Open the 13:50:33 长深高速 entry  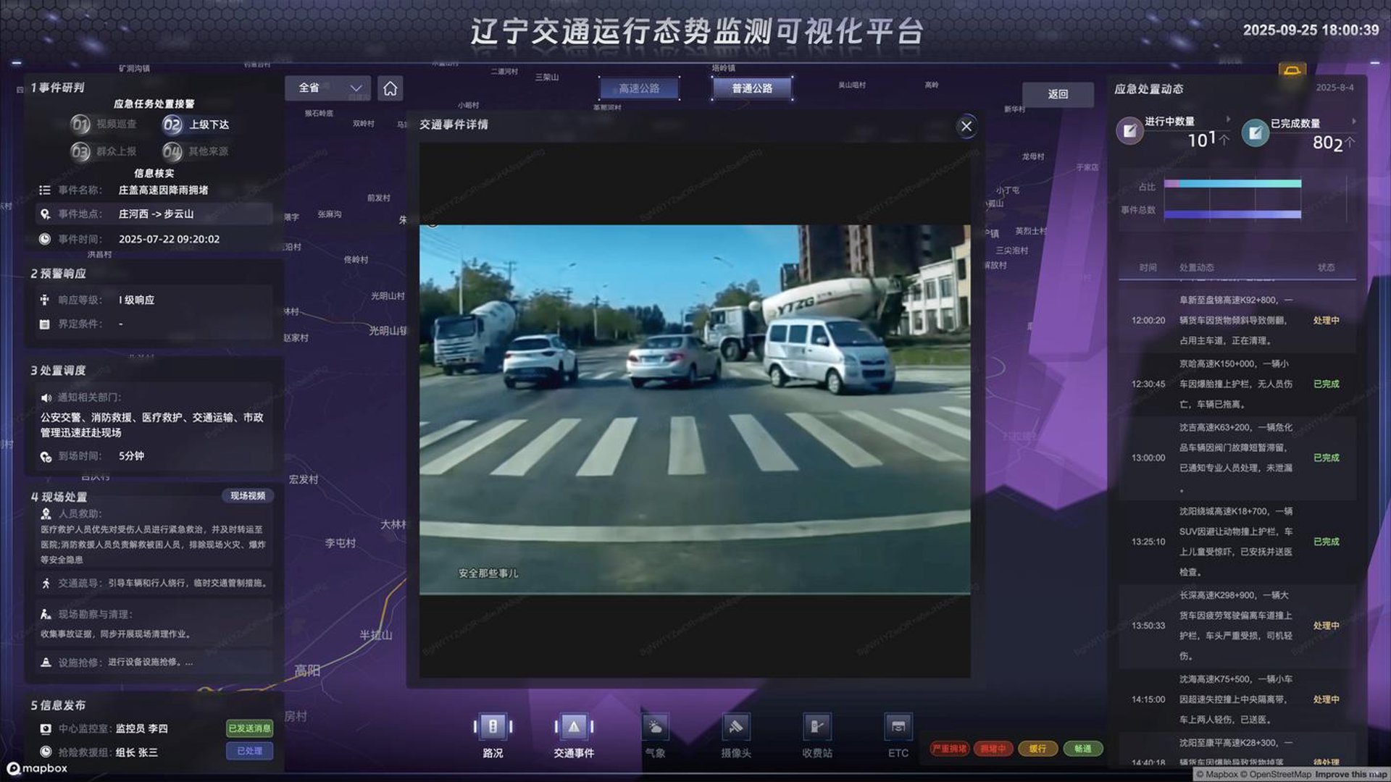pyautogui.click(x=1237, y=626)
